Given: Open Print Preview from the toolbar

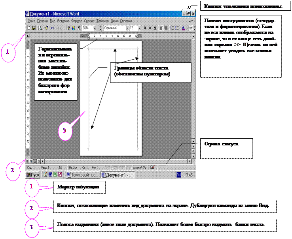Looking at the screenshot, I should (40, 28).
